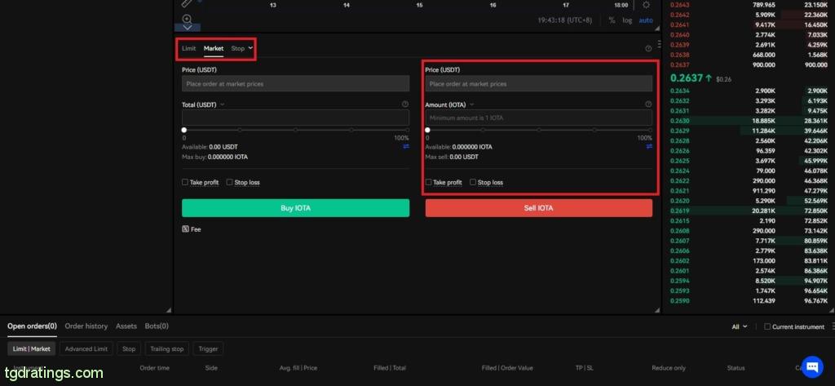
Task: Click buy Price (USDT) market field
Action: 295,84
